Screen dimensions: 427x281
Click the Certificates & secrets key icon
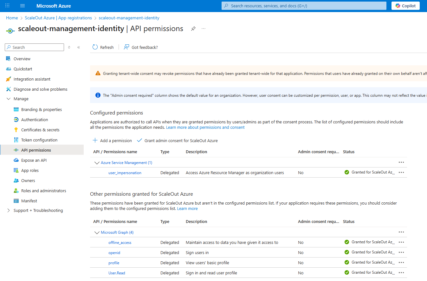(x=16, y=130)
